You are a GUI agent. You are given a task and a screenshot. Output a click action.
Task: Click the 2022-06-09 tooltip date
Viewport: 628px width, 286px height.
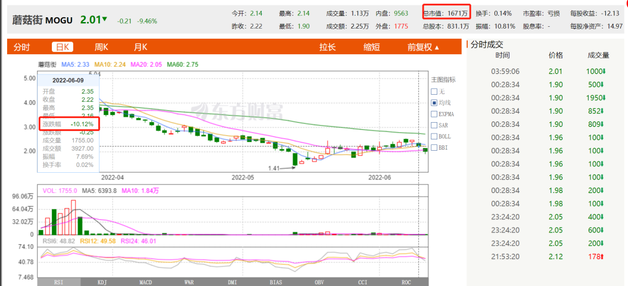(68, 80)
